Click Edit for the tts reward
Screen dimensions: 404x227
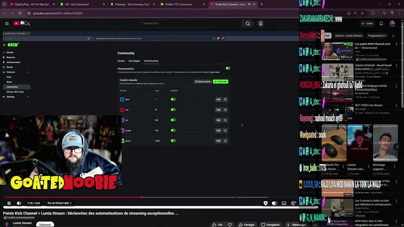click(x=218, y=120)
